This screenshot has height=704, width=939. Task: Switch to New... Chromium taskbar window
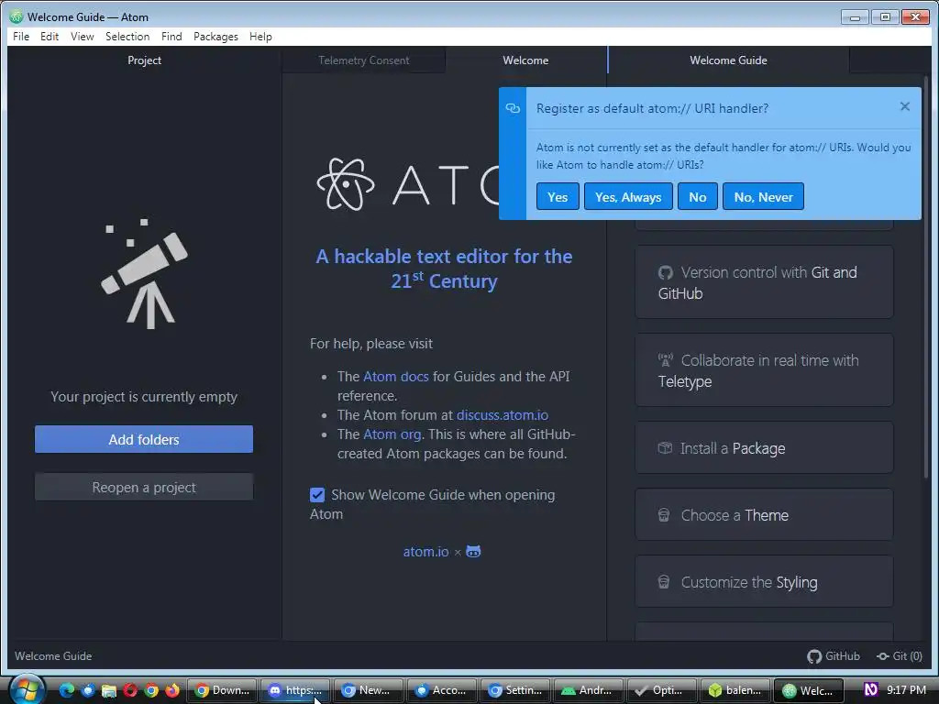coord(369,690)
